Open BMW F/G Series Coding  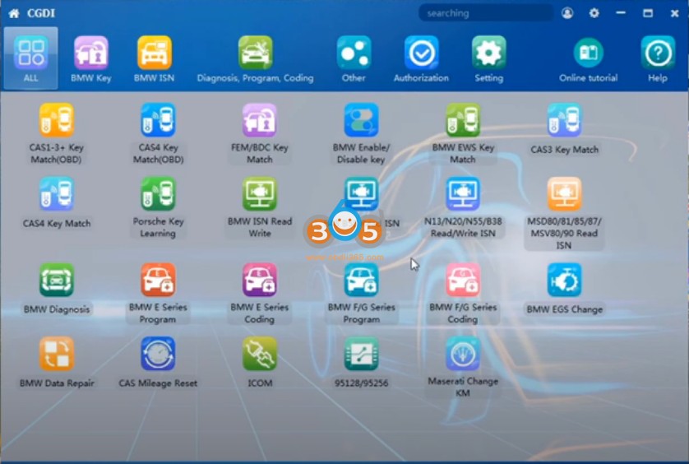click(x=463, y=294)
